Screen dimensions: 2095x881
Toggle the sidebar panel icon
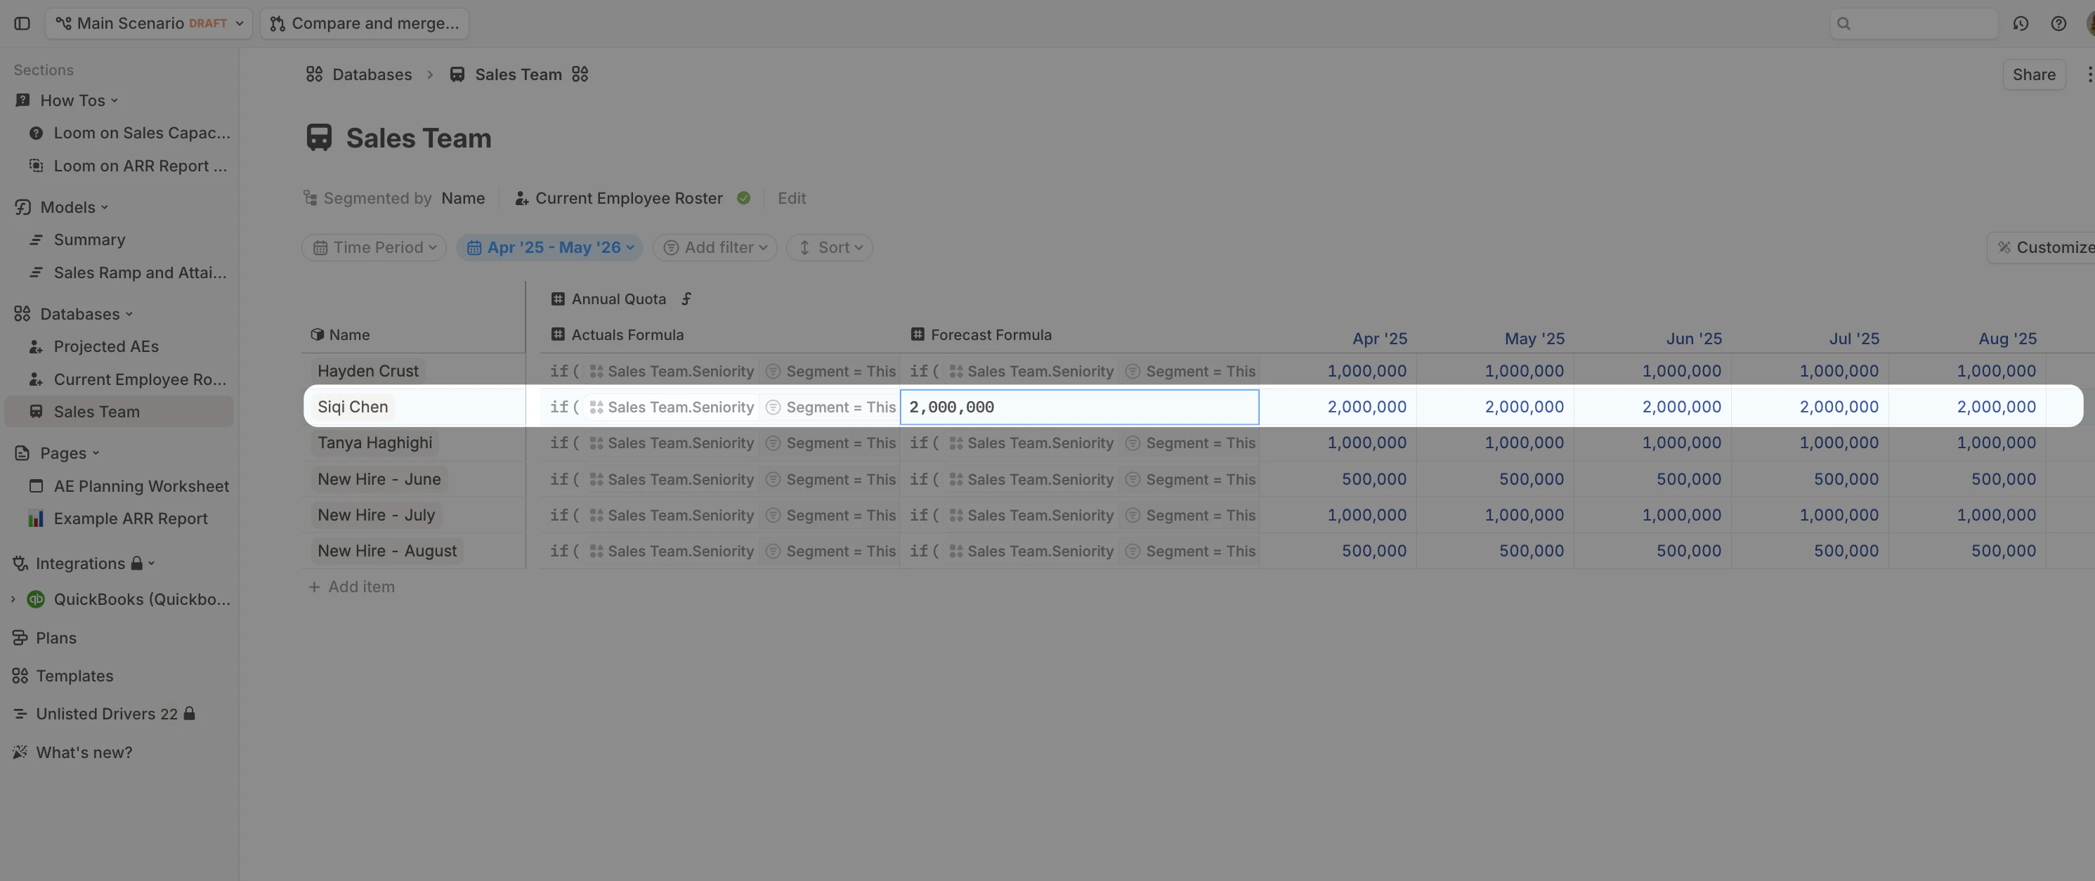22,24
